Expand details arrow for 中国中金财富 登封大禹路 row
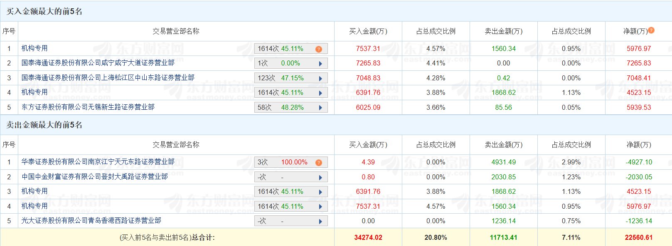The width and height of the screenshot is (672, 246). pos(320,178)
